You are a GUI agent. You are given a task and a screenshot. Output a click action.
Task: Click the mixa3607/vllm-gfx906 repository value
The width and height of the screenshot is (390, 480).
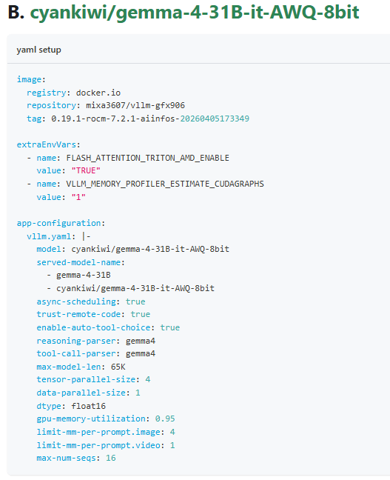(x=135, y=106)
